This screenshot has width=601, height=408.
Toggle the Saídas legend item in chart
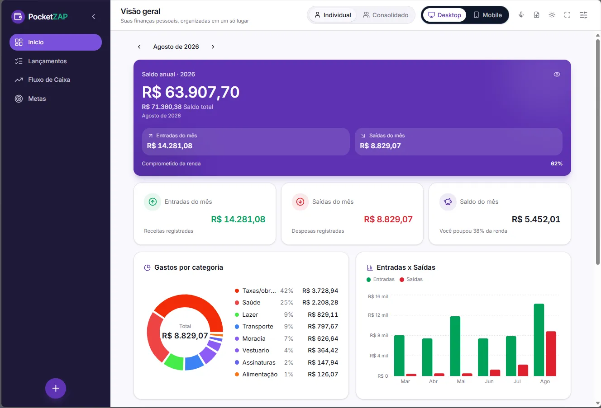(411, 279)
